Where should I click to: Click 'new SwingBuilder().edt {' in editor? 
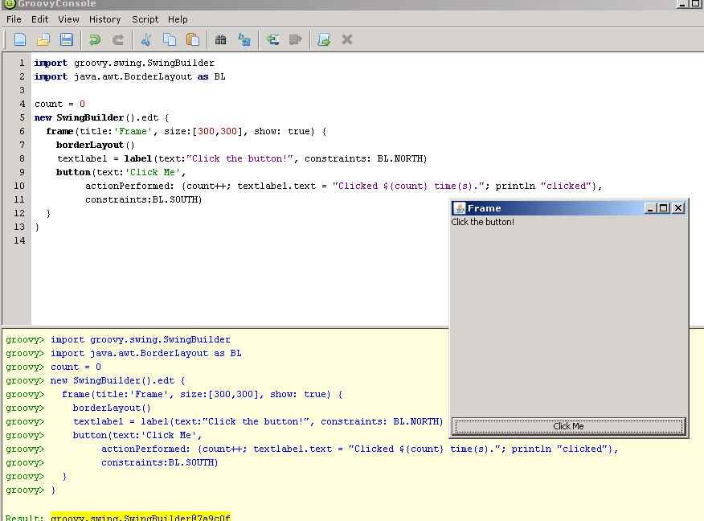102,117
